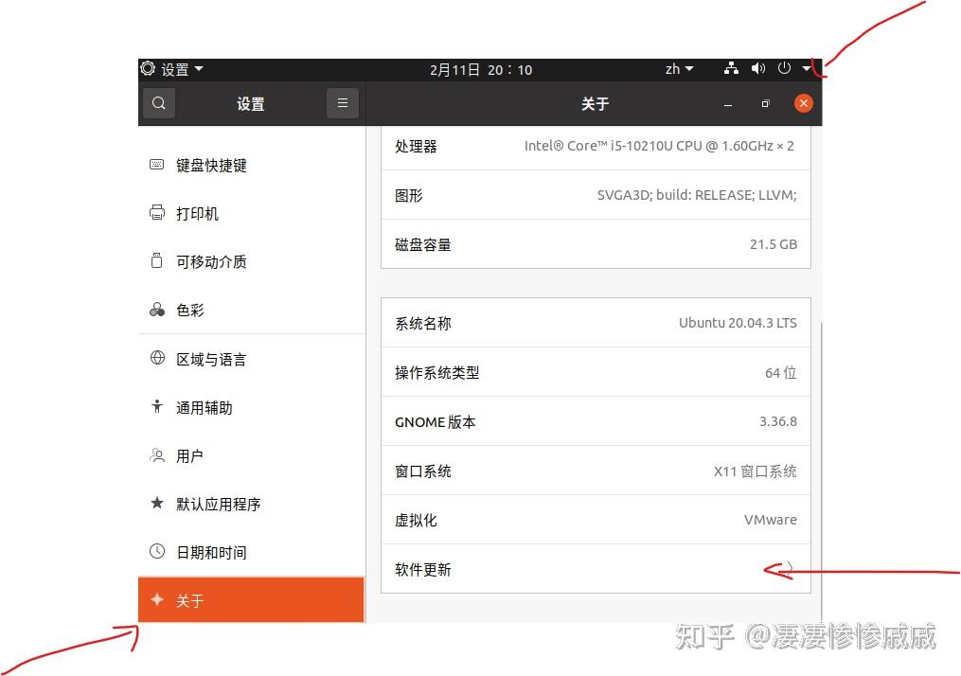Open the hamburger menu in Settings titlebar
This screenshot has height=676, width=961.
[343, 102]
